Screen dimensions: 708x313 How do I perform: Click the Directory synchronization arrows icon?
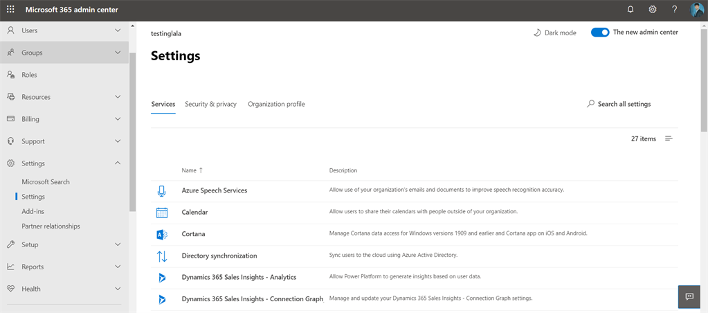(x=162, y=256)
